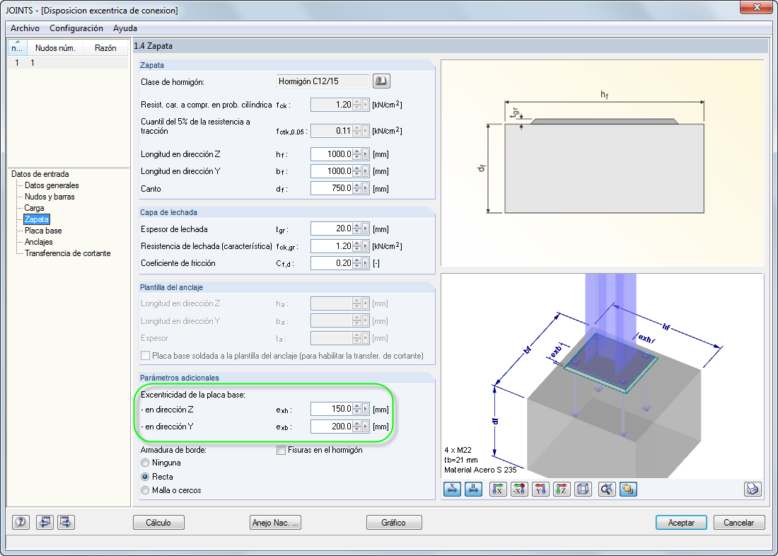Image resolution: width=778 pixels, height=556 pixels.
Task: Enable Fisuras en el hormigón checkbox
Action: pos(281,451)
